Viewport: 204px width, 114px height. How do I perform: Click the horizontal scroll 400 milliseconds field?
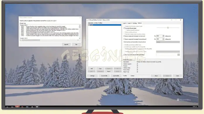[159, 39]
